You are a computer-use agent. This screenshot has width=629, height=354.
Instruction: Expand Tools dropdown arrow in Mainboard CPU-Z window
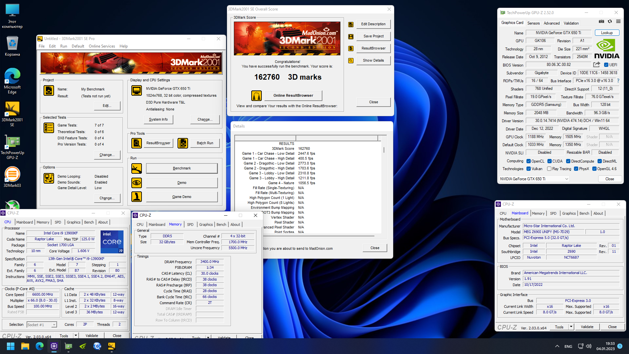[x=571, y=327]
